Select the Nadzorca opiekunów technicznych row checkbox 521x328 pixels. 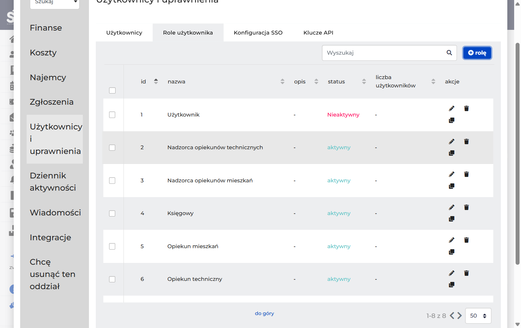[x=112, y=148]
